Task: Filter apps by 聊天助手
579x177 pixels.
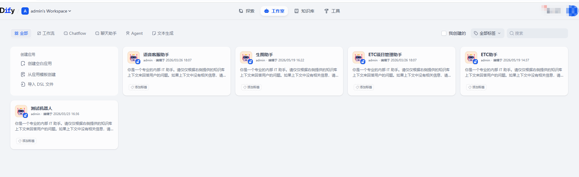Action: [x=106, y=33]
